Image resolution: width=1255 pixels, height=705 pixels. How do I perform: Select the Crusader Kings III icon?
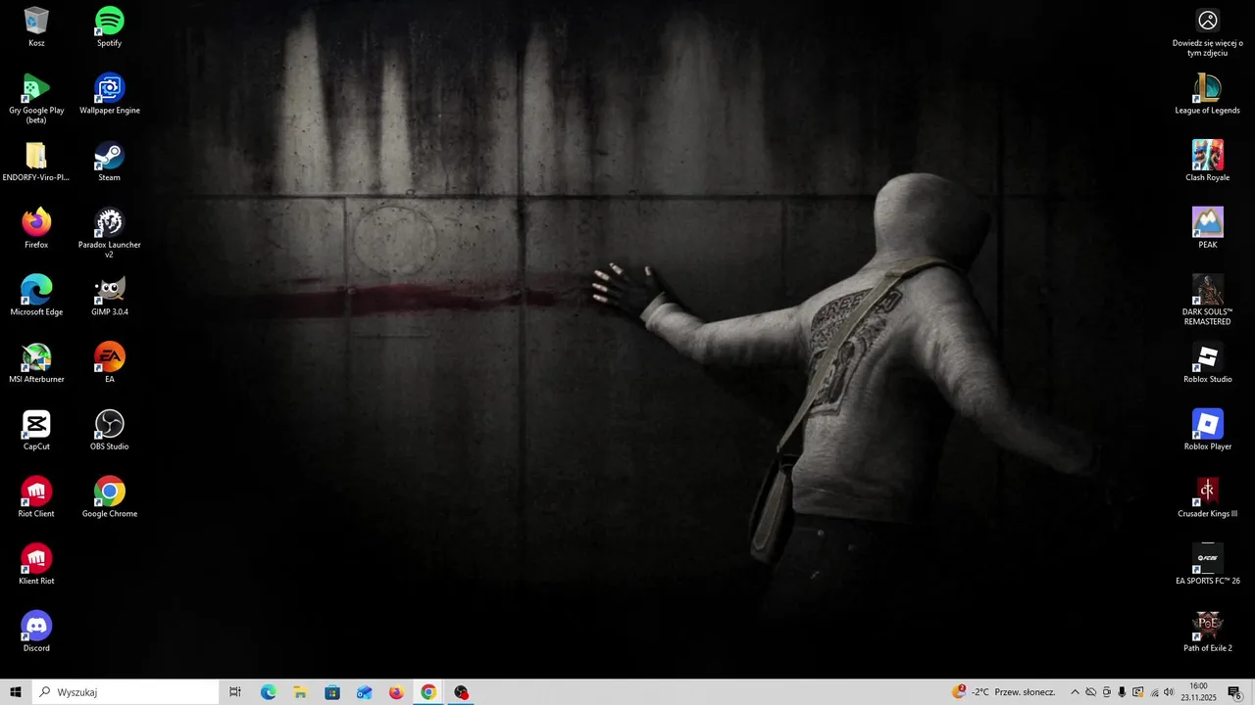tap(1208, 497)
